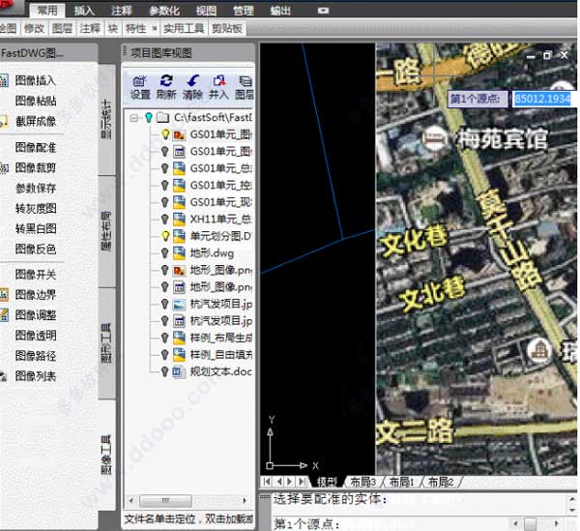Toggle lightbulb for 规划文本.doc file
Viewport: 580px width, 531px height.
pyautogui.click(x=165, y=370)
